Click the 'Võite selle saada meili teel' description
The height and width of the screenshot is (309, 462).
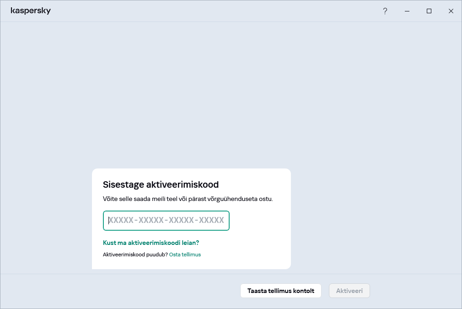(x=188, y=199)
